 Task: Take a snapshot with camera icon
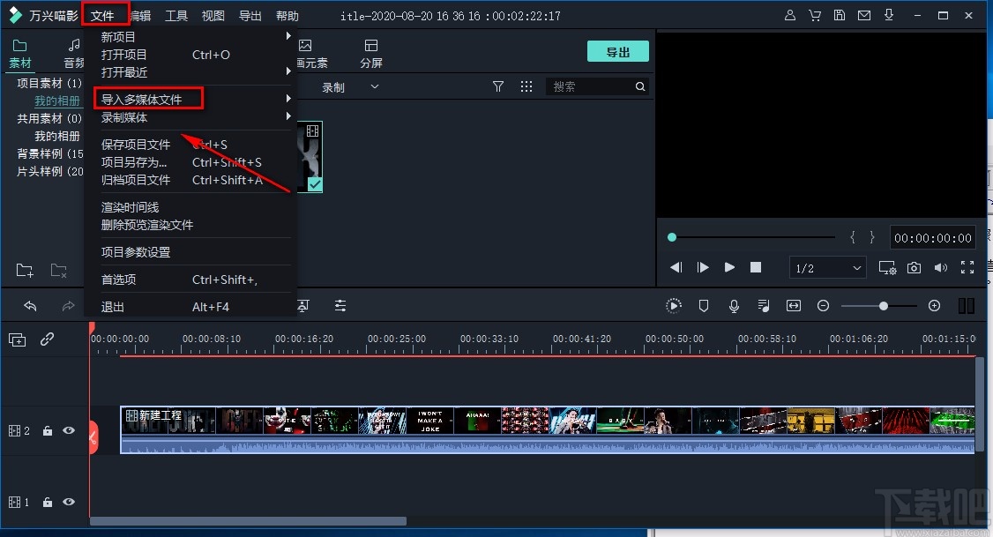click(x=914, y=268)
